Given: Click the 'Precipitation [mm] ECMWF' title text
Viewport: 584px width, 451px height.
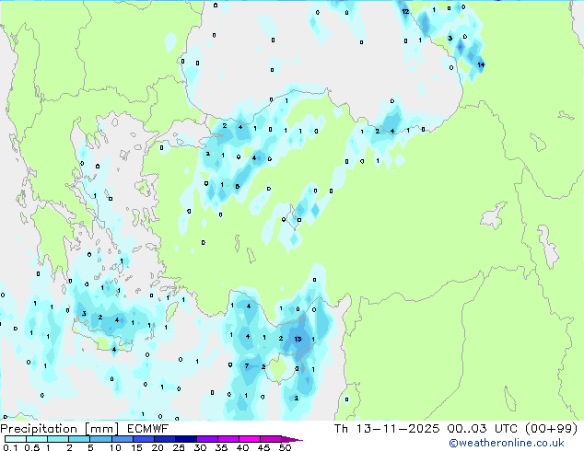Looking at the screenshot, I should 84,429.
